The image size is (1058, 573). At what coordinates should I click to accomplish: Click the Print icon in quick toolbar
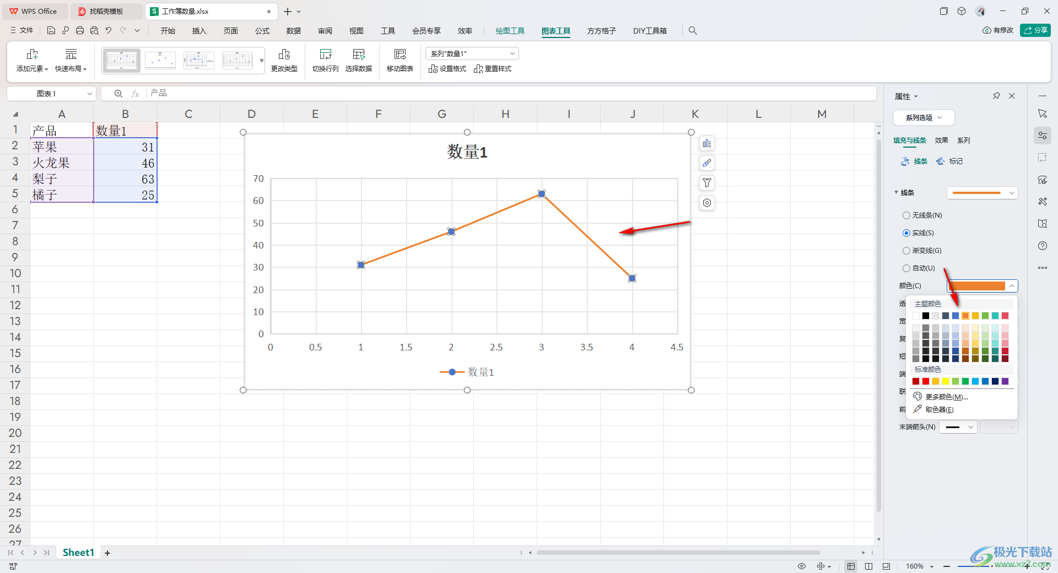tap(80, 31)
